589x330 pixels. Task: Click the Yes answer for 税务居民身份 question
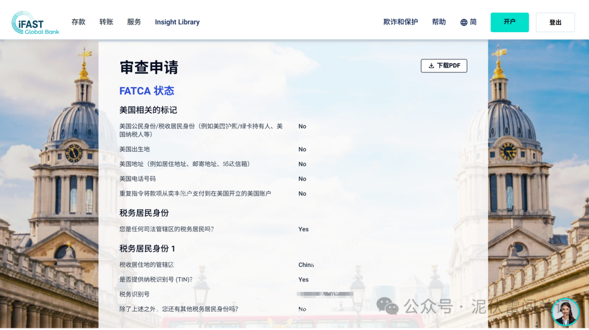(303, 229)
